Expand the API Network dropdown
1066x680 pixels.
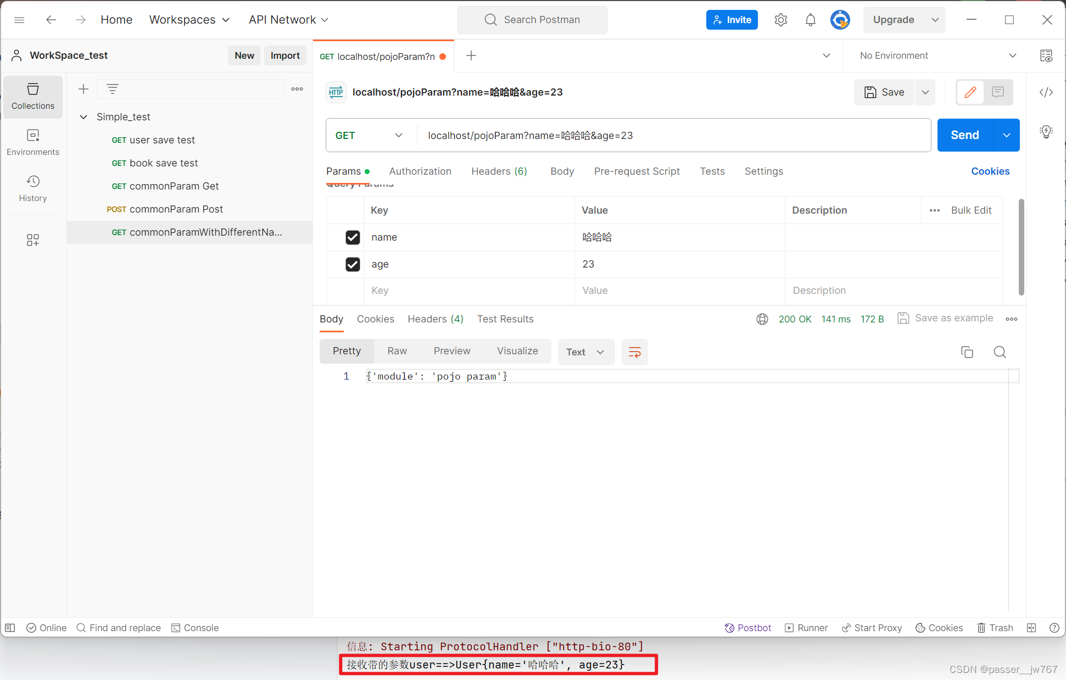288,20
